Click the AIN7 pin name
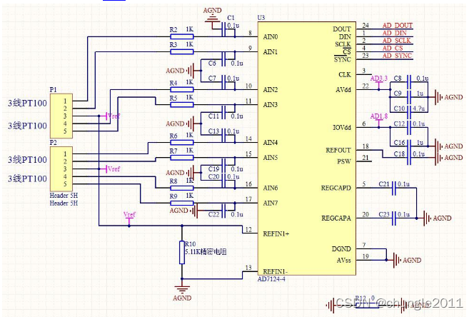 pyautogui.click(x=271, y=203)
